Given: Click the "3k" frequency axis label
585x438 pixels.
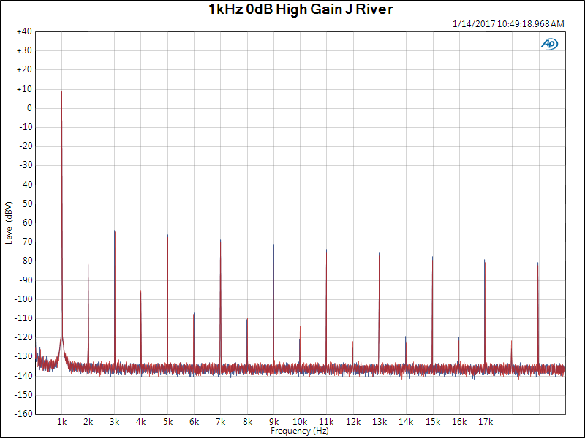Looking at the screenshot, I should [x=115, y=422].
